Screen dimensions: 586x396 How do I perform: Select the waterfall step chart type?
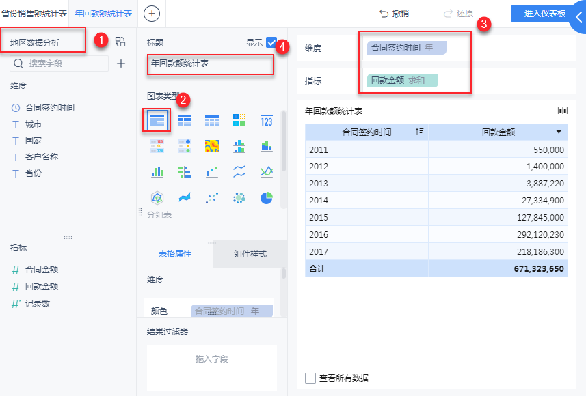coord(212,171)
